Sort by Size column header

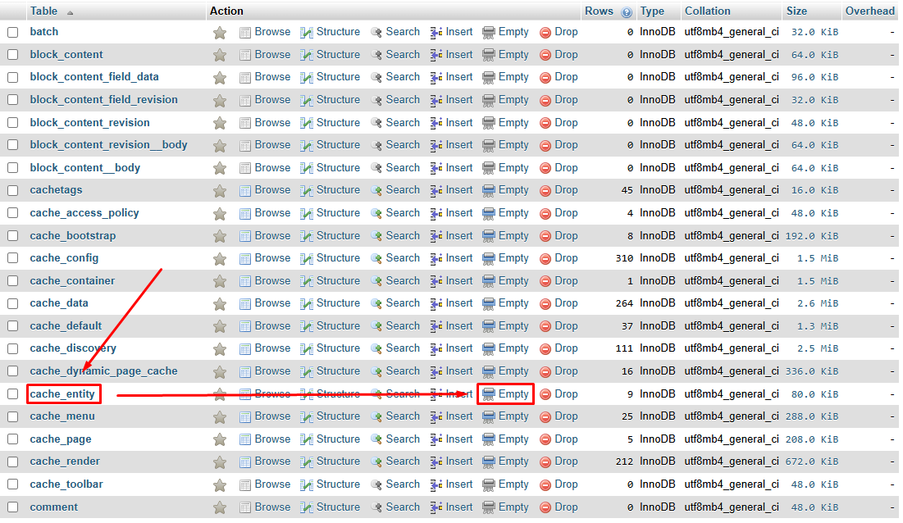pyautogui.click(x=796, y=11)
